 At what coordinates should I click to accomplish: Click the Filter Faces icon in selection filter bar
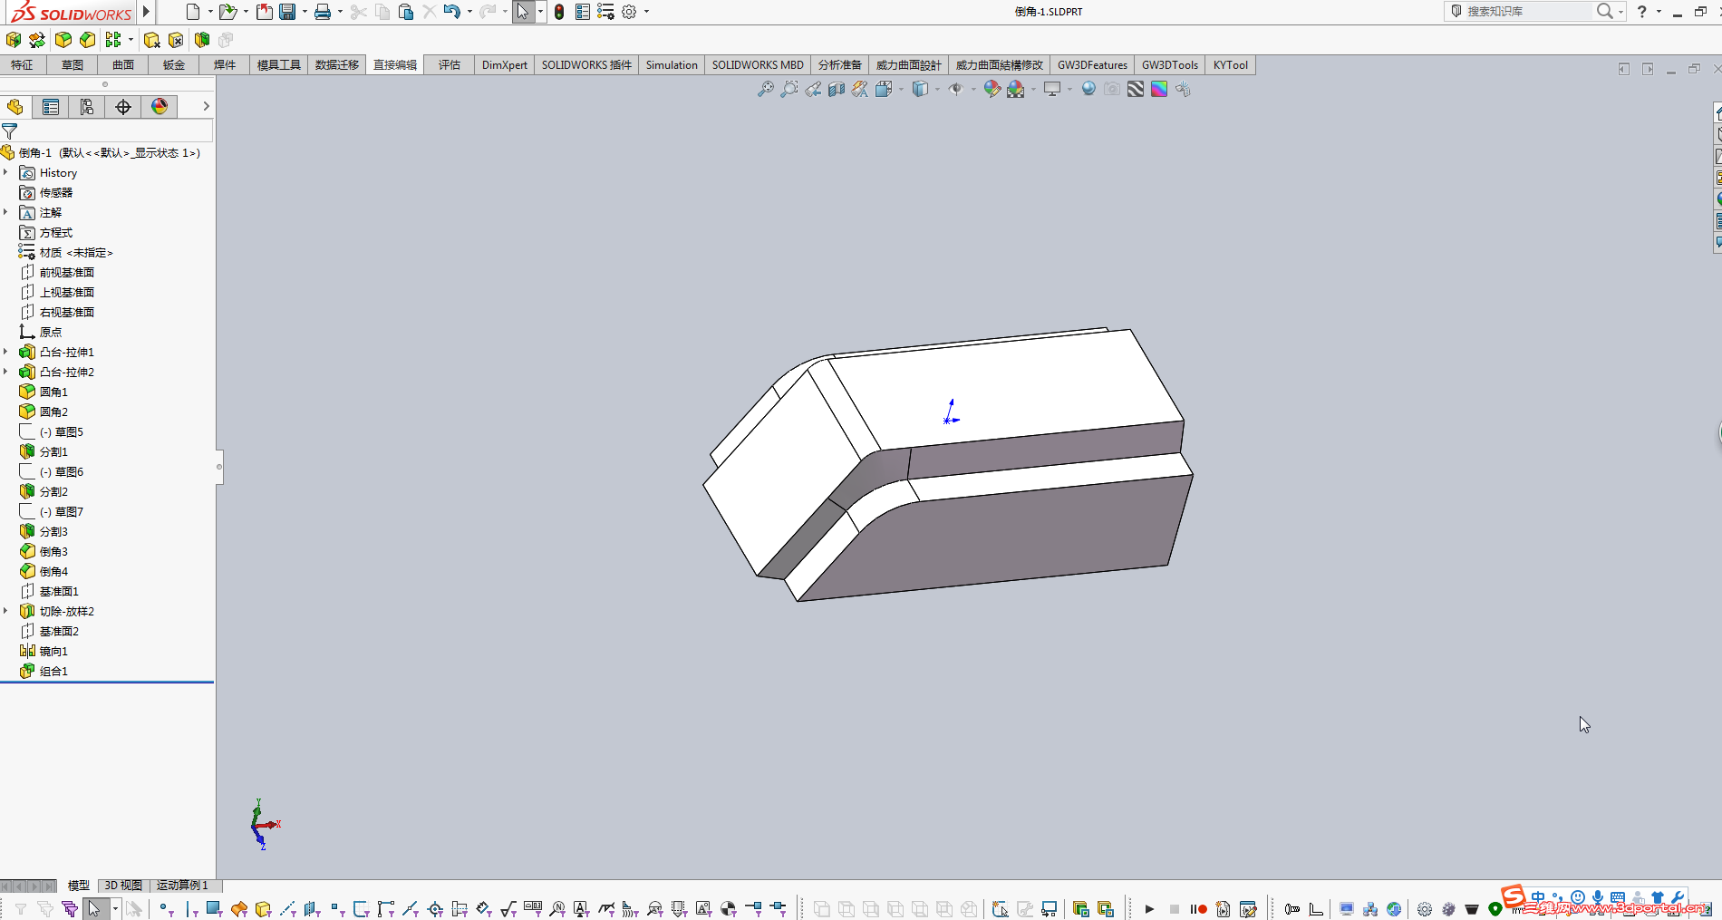click(214, 908)
